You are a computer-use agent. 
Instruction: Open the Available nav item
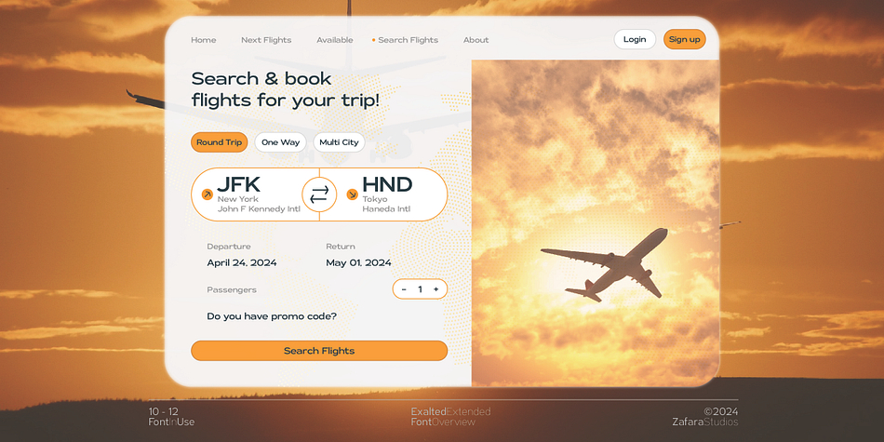[x=335, y=40]
